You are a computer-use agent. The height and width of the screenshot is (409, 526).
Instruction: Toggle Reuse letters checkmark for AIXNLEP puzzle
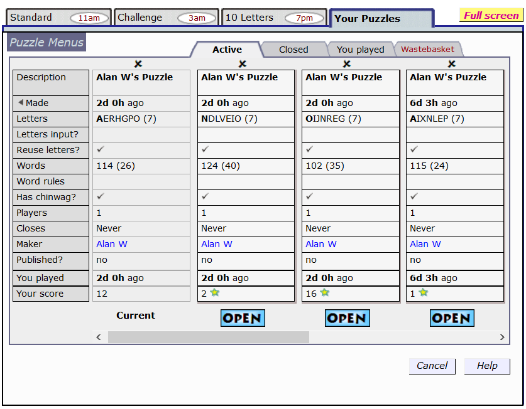click(414, 150)
